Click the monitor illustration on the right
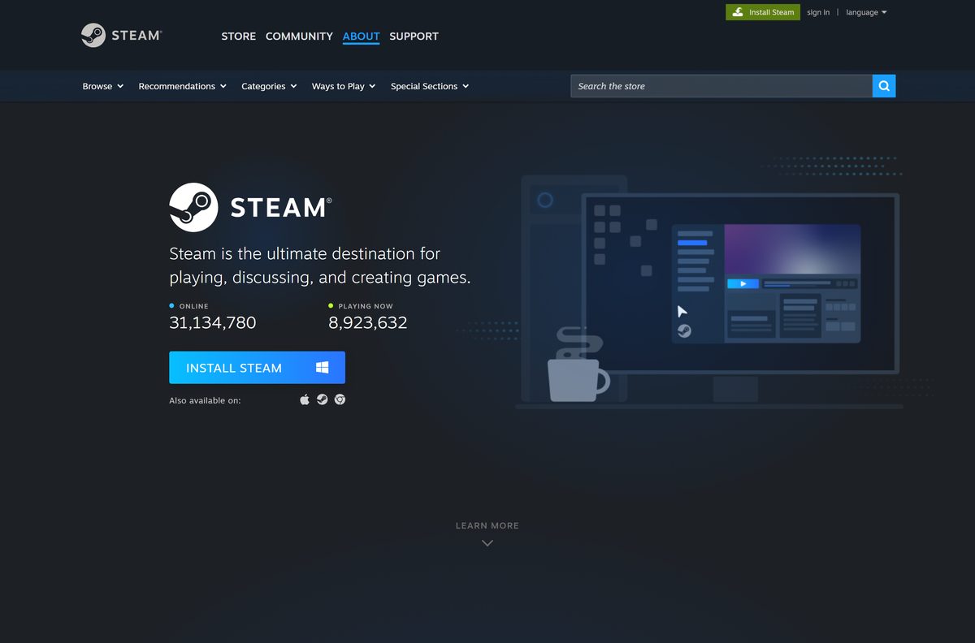This screenshot has height=643, width=975. pos(739,296)
